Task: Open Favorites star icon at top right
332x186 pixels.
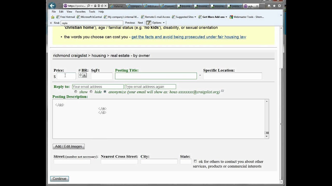Action: (274, 6)
